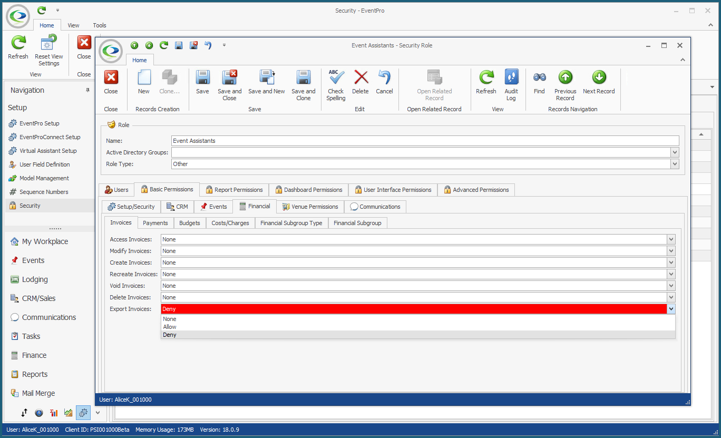This screenshot has height=438, width=721.
Task: Switch to Payments tab
Action: click(155, 223)
